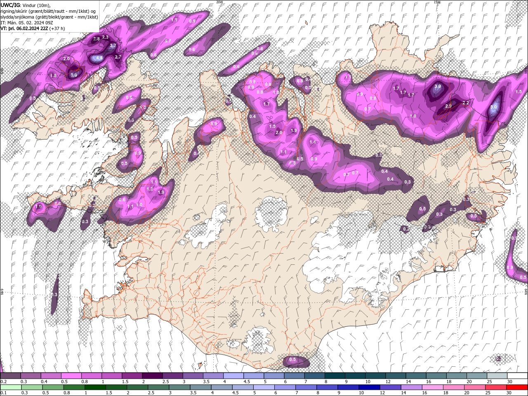Screen dimensions: 528x396
Task: Click the pale green 0.1 swatch in lower legend
Action: click(10, 387)
